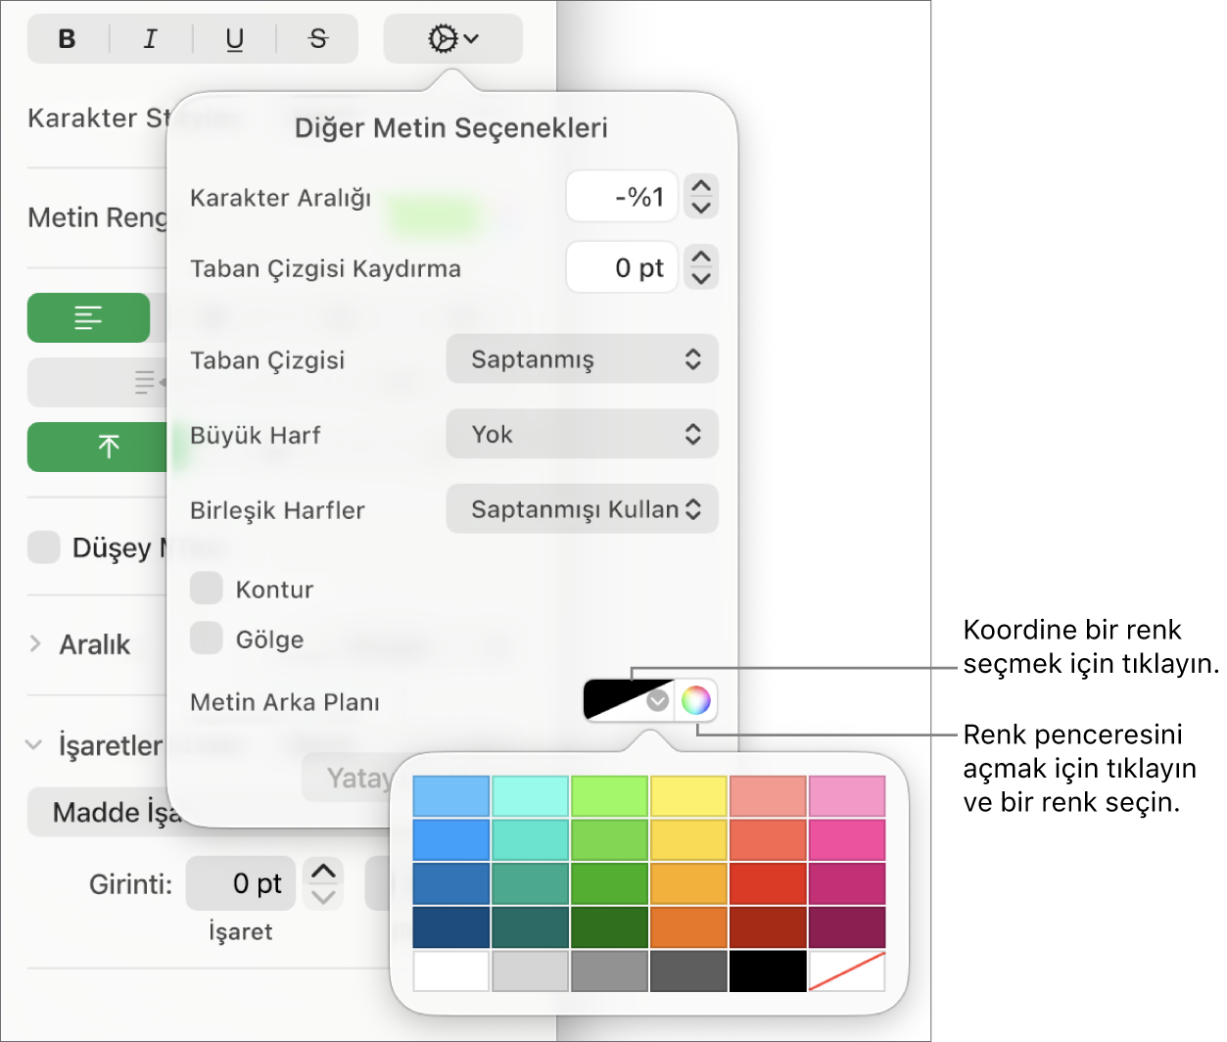
Task: Click the Girinti 0 pt field
Action: coord(242,883)
